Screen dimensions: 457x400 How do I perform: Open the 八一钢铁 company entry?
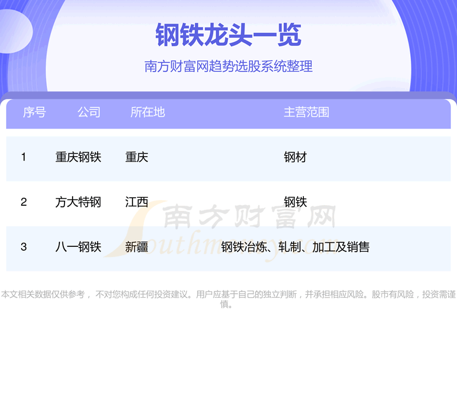coord(78,247)
